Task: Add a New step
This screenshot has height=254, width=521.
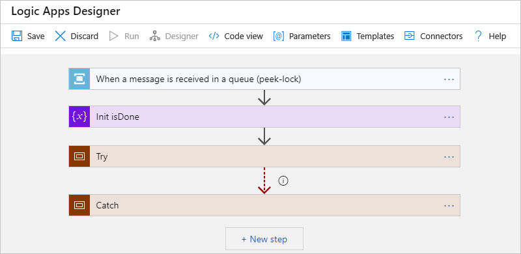Action: tap(264, 239)
